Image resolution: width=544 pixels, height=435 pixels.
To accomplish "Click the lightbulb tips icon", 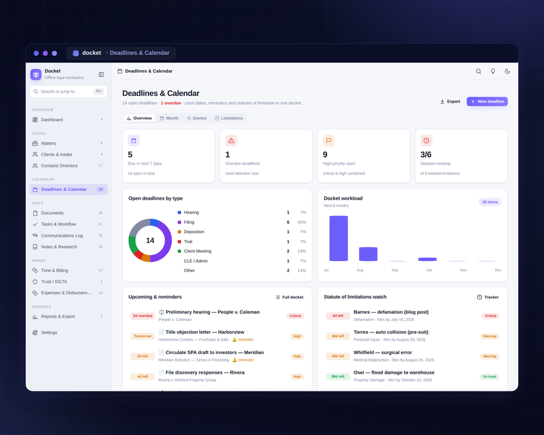I will [x=492, y=71].
